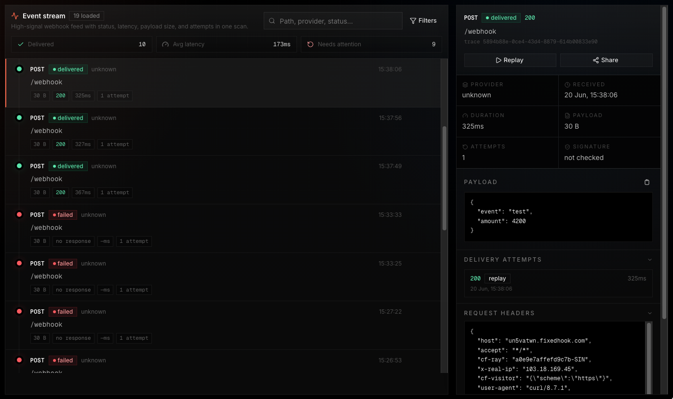
Task: Click the 19 loaded badge
Action: coord(86,16)
